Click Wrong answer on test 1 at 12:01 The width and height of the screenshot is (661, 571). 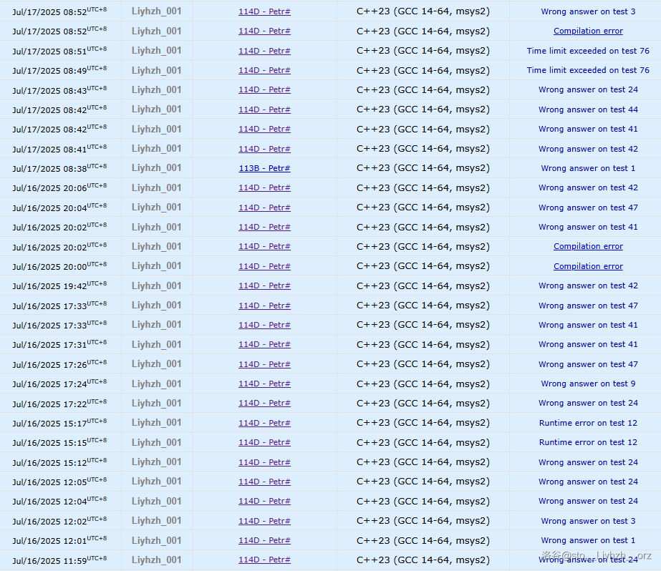point(588,540)
